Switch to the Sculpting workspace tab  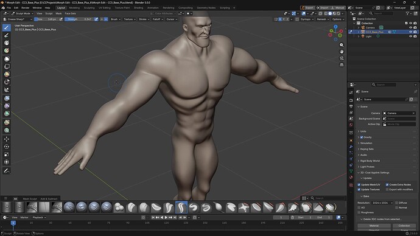[x=89, y=8]
